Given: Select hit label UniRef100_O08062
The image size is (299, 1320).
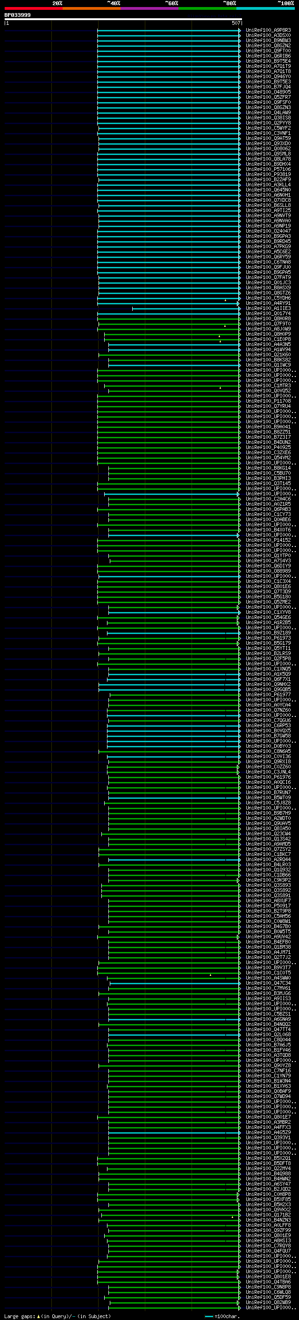Looking at the screenshot, I should pyautogui.click(x=268, y=148).
